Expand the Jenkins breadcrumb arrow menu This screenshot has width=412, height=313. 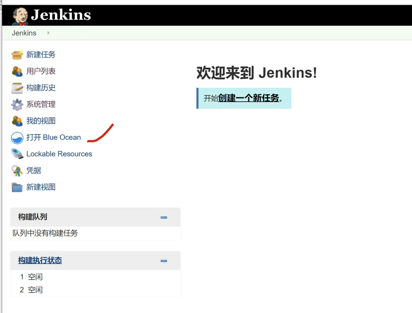point(48,33)
